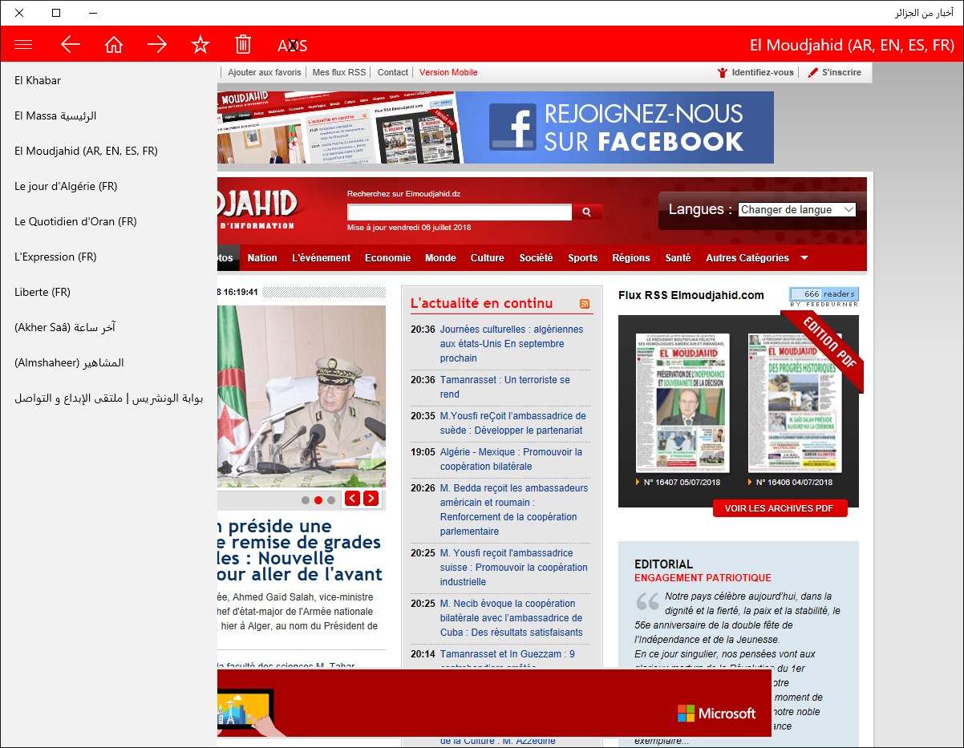Open Tamanrasset : Un terroriste se rend
Image resolution: width=964 pixels, height=748 pixels.
(505, 387)
